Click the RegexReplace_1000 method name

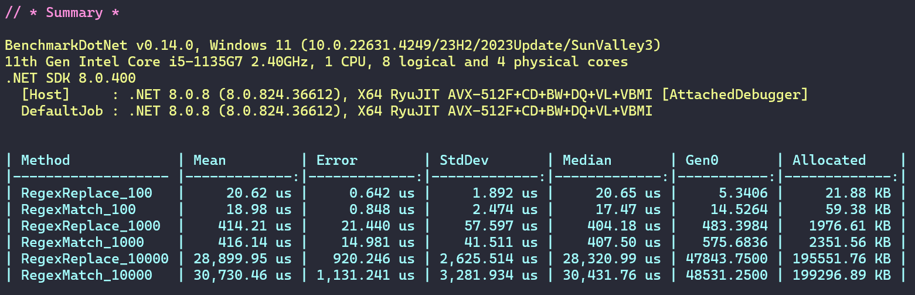click(91, 226)
